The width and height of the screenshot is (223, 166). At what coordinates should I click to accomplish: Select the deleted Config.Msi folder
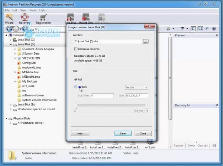(x=27, y=63)
